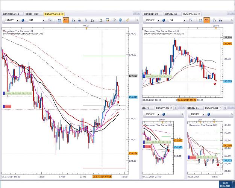
Task: Expand the chart style arrow in m15 toolbar
Action: coord(54,20)
